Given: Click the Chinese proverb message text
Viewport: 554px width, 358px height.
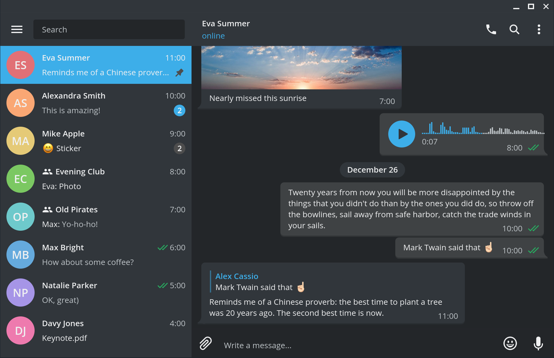Looking at the screenshot, I should point(325,307).
